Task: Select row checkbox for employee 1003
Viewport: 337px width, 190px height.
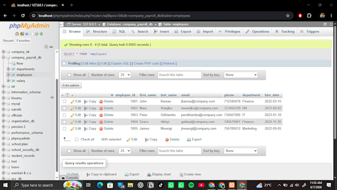Action: tap(64, 115)
